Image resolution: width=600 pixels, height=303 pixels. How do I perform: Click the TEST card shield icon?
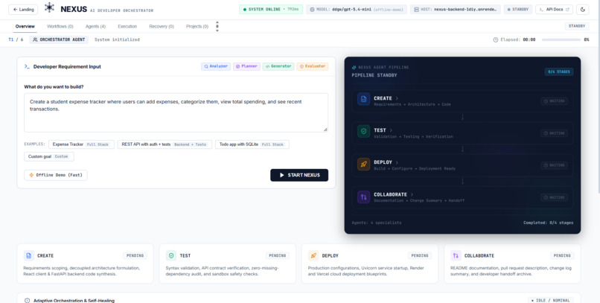click(171, 255)
